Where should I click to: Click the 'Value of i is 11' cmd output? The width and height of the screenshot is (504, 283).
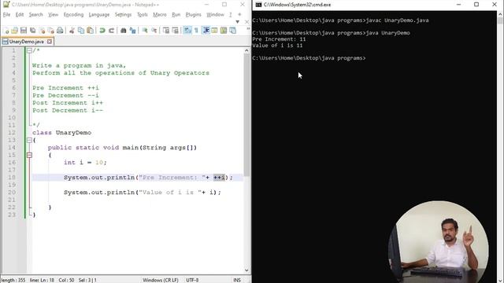(x=277, y=46)
